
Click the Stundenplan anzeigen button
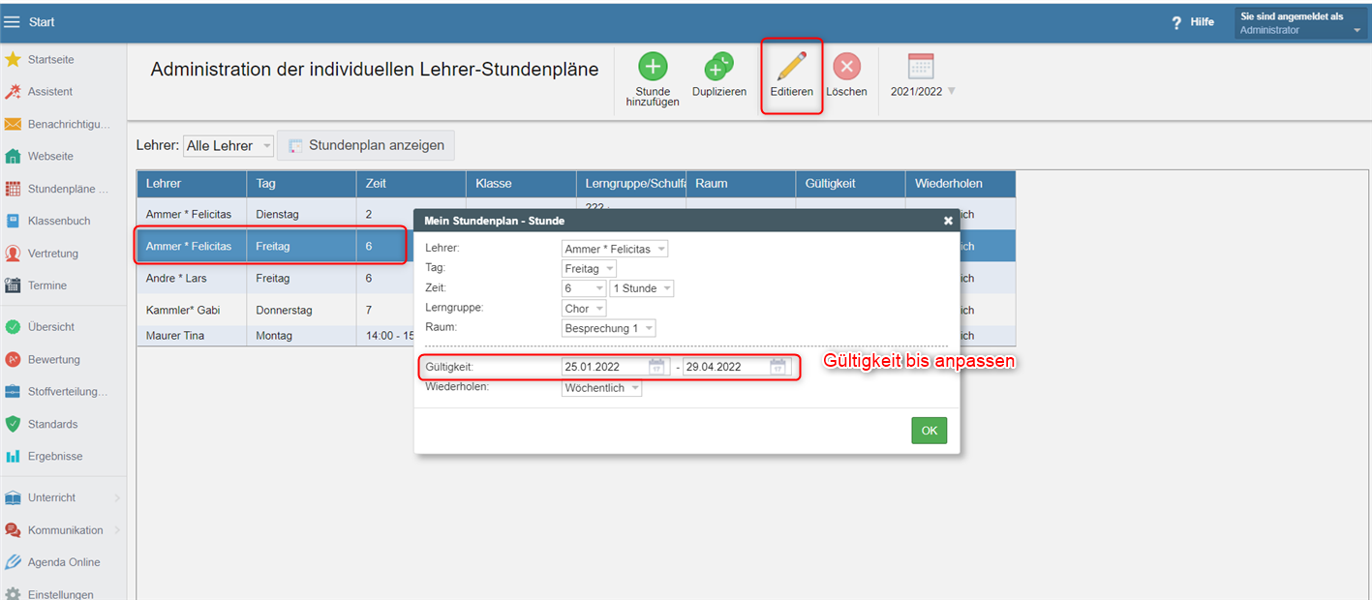(x=366, y=145)
